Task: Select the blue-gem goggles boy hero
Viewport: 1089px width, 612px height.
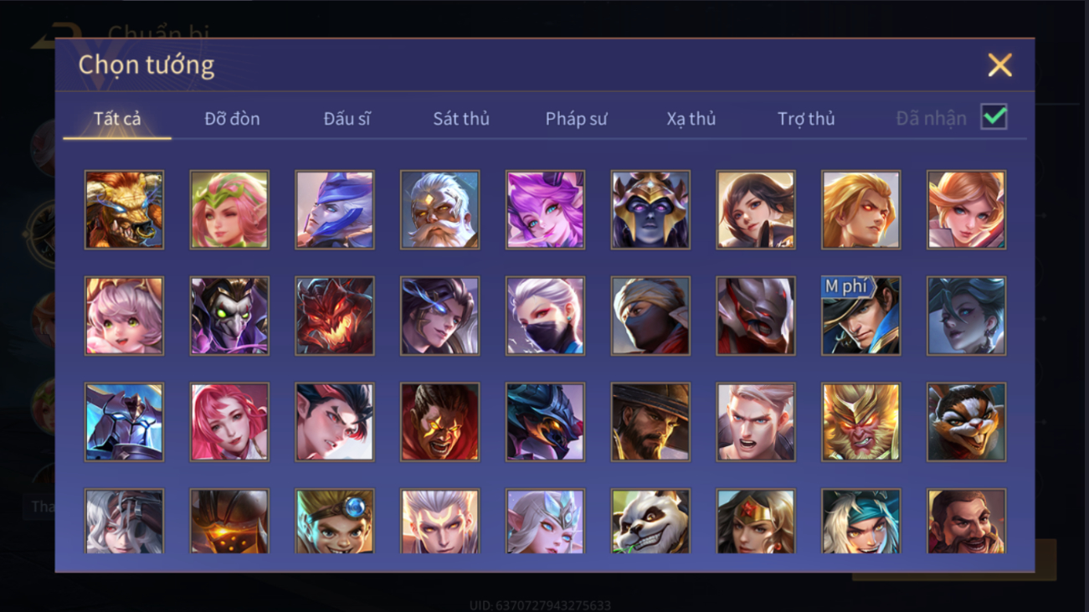Action: [335, 522]
